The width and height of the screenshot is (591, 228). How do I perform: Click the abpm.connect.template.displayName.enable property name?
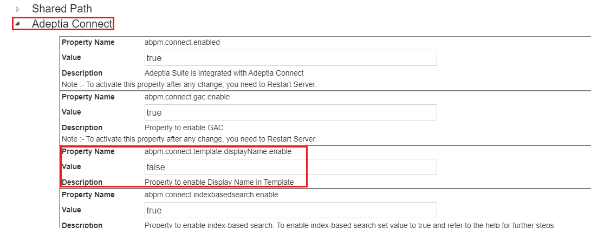(218, 152)
